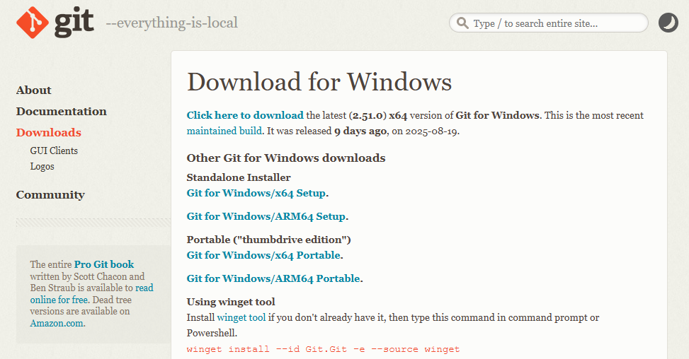Click the Git logo diamond icon
This screenshot has width=689, height=359.
[x=33, y=23]
